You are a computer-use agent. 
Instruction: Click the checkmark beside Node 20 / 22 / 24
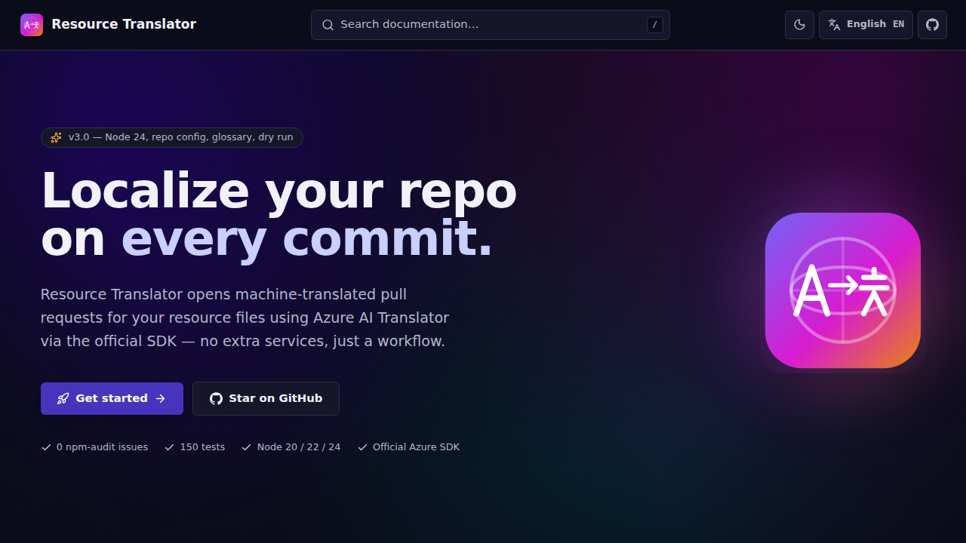click(x=247, y=447)
